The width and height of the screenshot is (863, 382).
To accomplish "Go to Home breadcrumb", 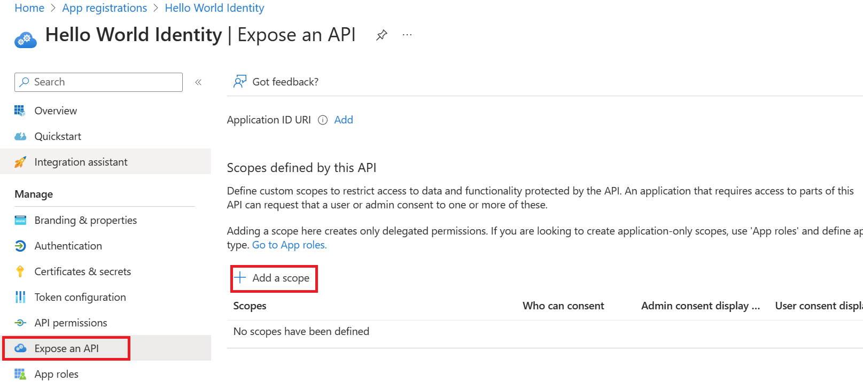I will tap(29, 8).
